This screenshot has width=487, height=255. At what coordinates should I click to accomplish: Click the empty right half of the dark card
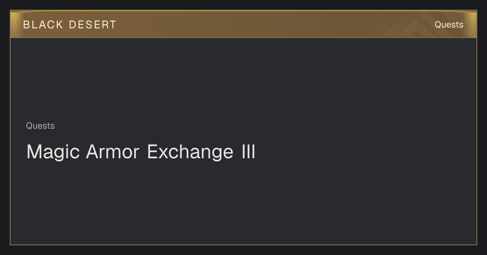tap(365, 142)
